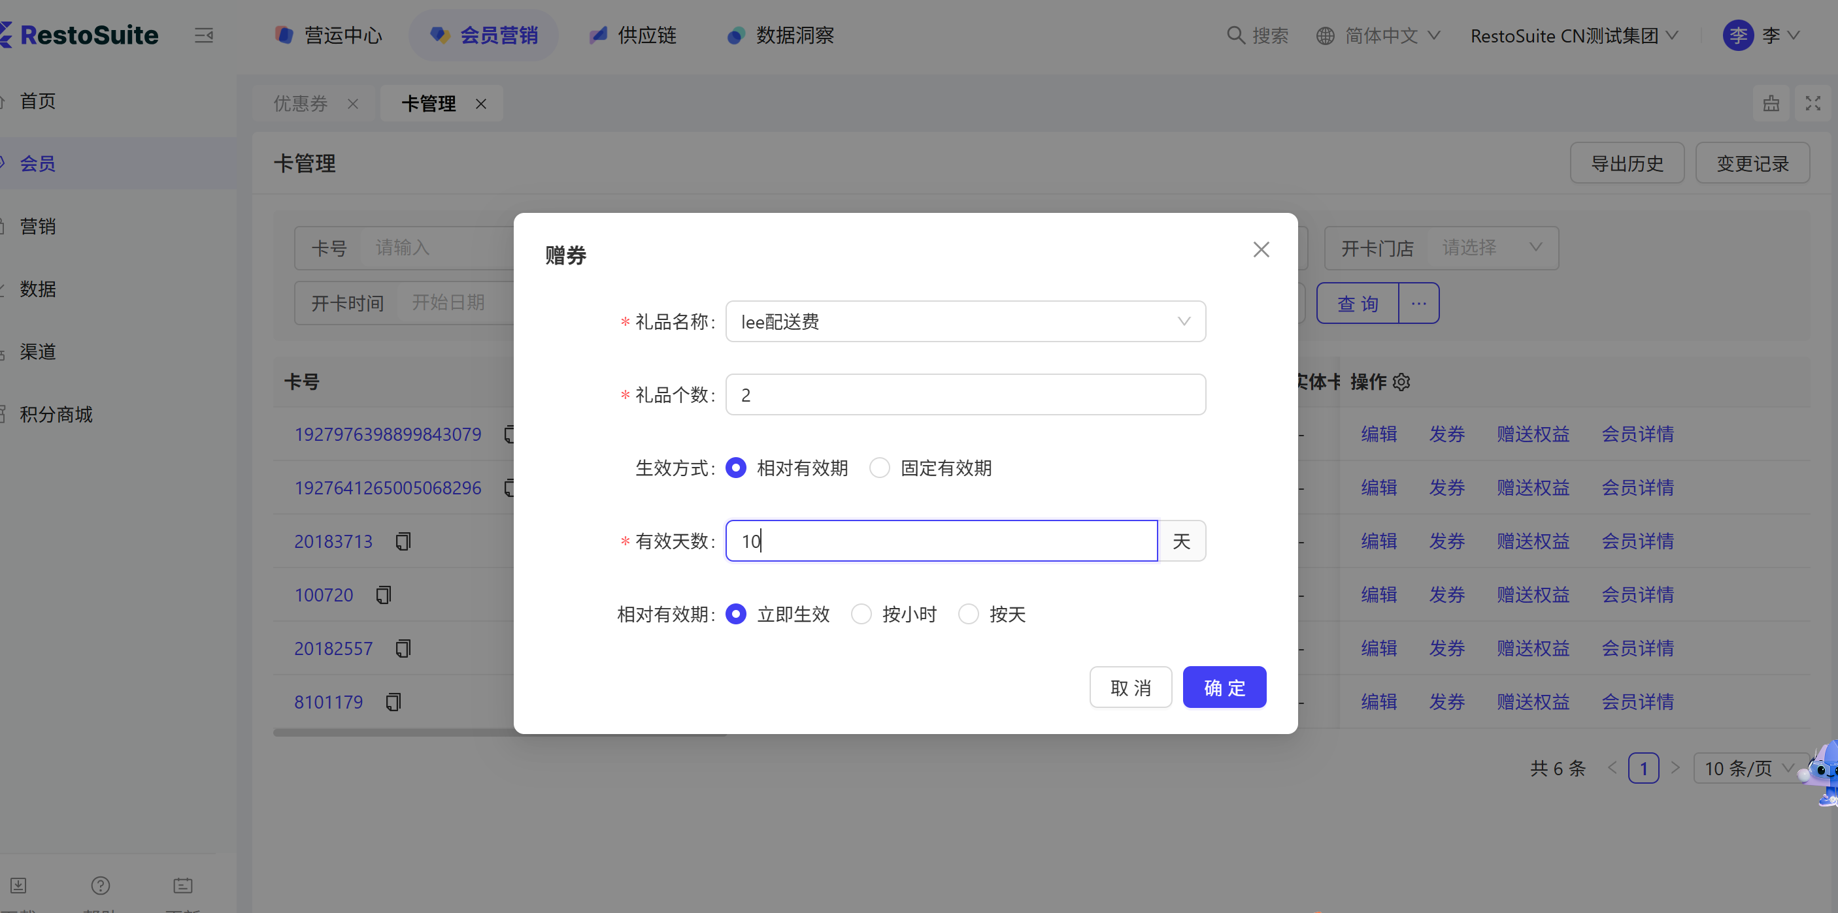Choose the 按小时 radio option
The image size is (1838, 913).
click(861, 615)
